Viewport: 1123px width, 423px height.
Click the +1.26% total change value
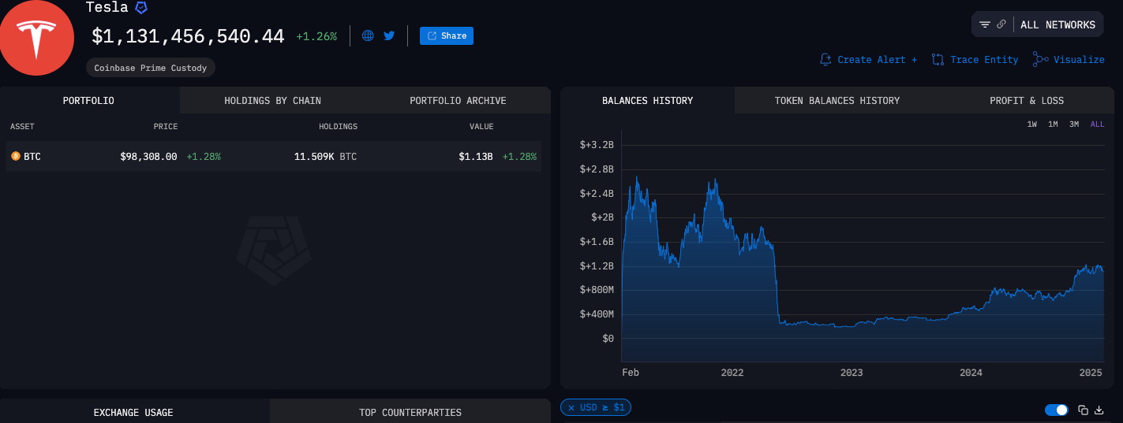pyautogui.click(x=316, y=36)
